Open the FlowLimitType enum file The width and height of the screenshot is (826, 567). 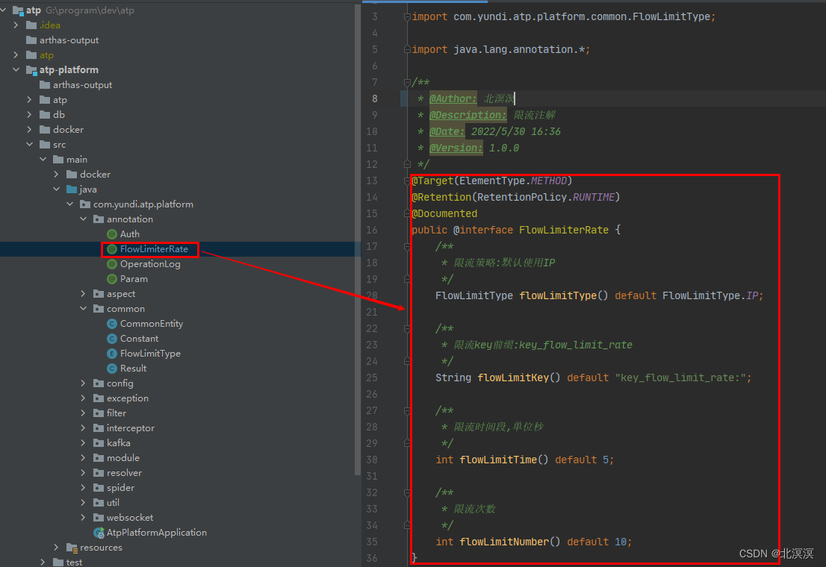[150, 354]
